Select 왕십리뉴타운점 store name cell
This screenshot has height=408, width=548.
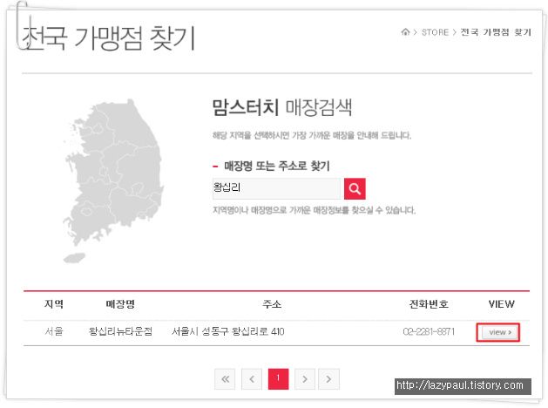120,331
